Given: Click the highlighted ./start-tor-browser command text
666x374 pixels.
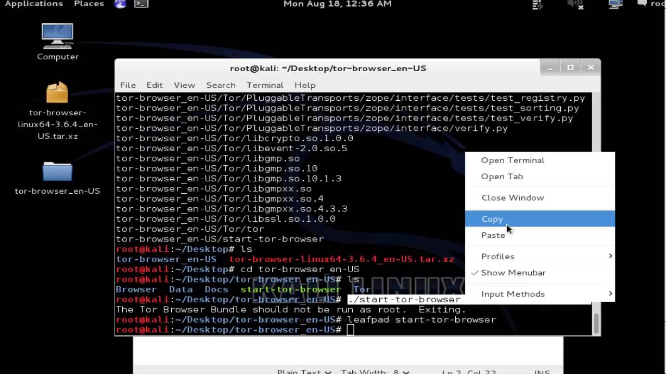Looking at the screenshot, I should coord(404,299).
